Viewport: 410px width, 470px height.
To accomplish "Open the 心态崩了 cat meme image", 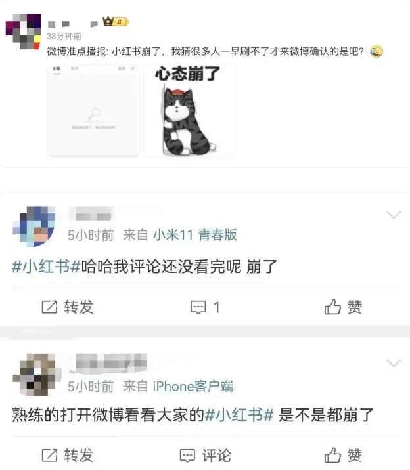I will (189, 110).
